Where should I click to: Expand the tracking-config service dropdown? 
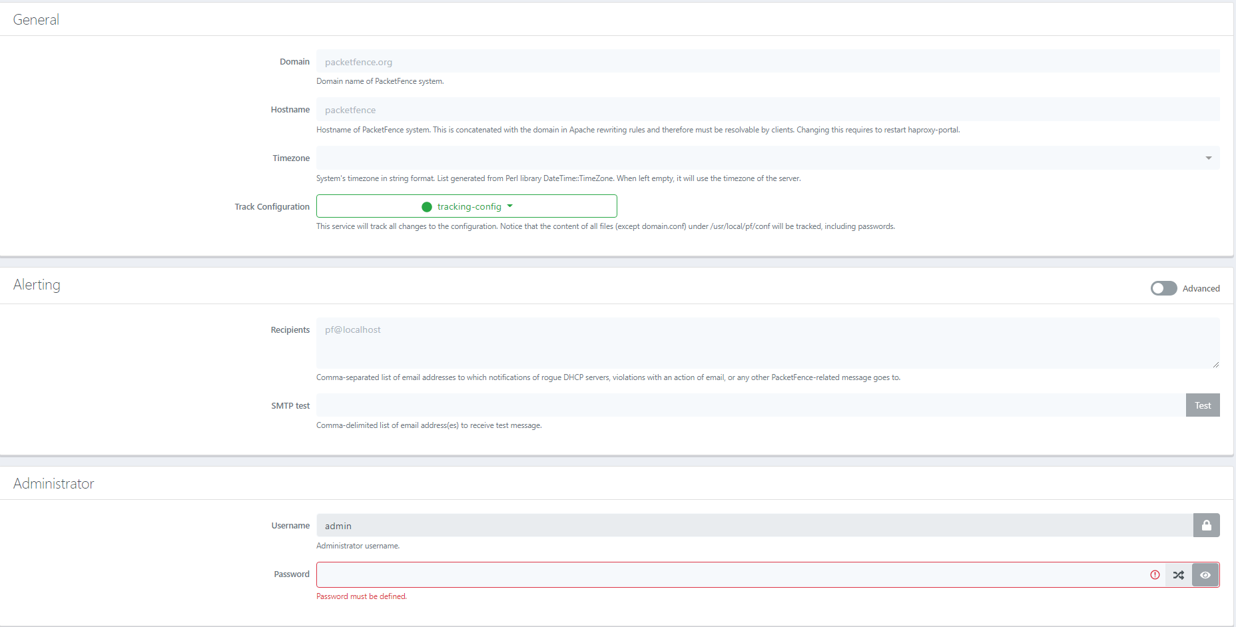tap(510, 206)
